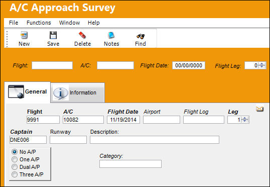
Task: Click the "Airport" label text
Action: pyautogui.click(x=152, y=112)
